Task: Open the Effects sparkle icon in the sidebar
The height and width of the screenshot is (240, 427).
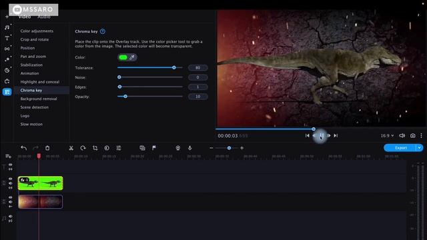Action: [7, 59]
